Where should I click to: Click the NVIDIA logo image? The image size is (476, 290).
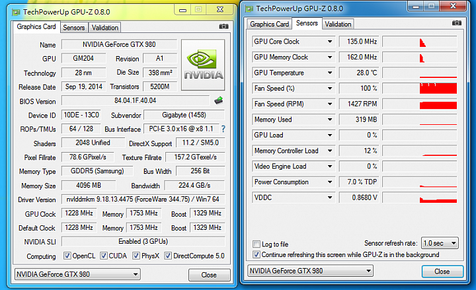click(x=203, y=65)
